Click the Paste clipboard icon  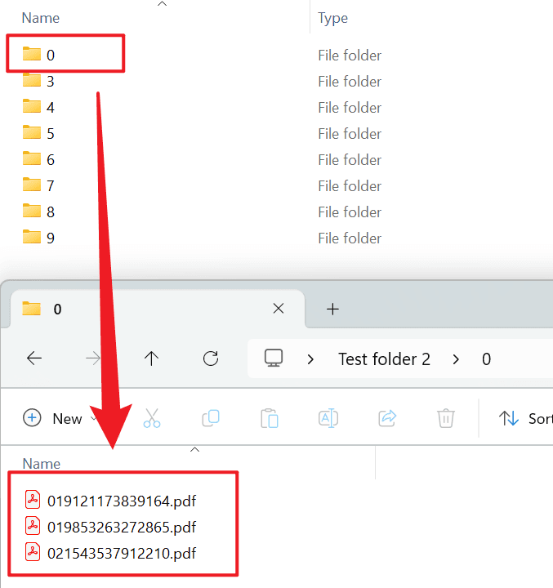coord(270,418)
